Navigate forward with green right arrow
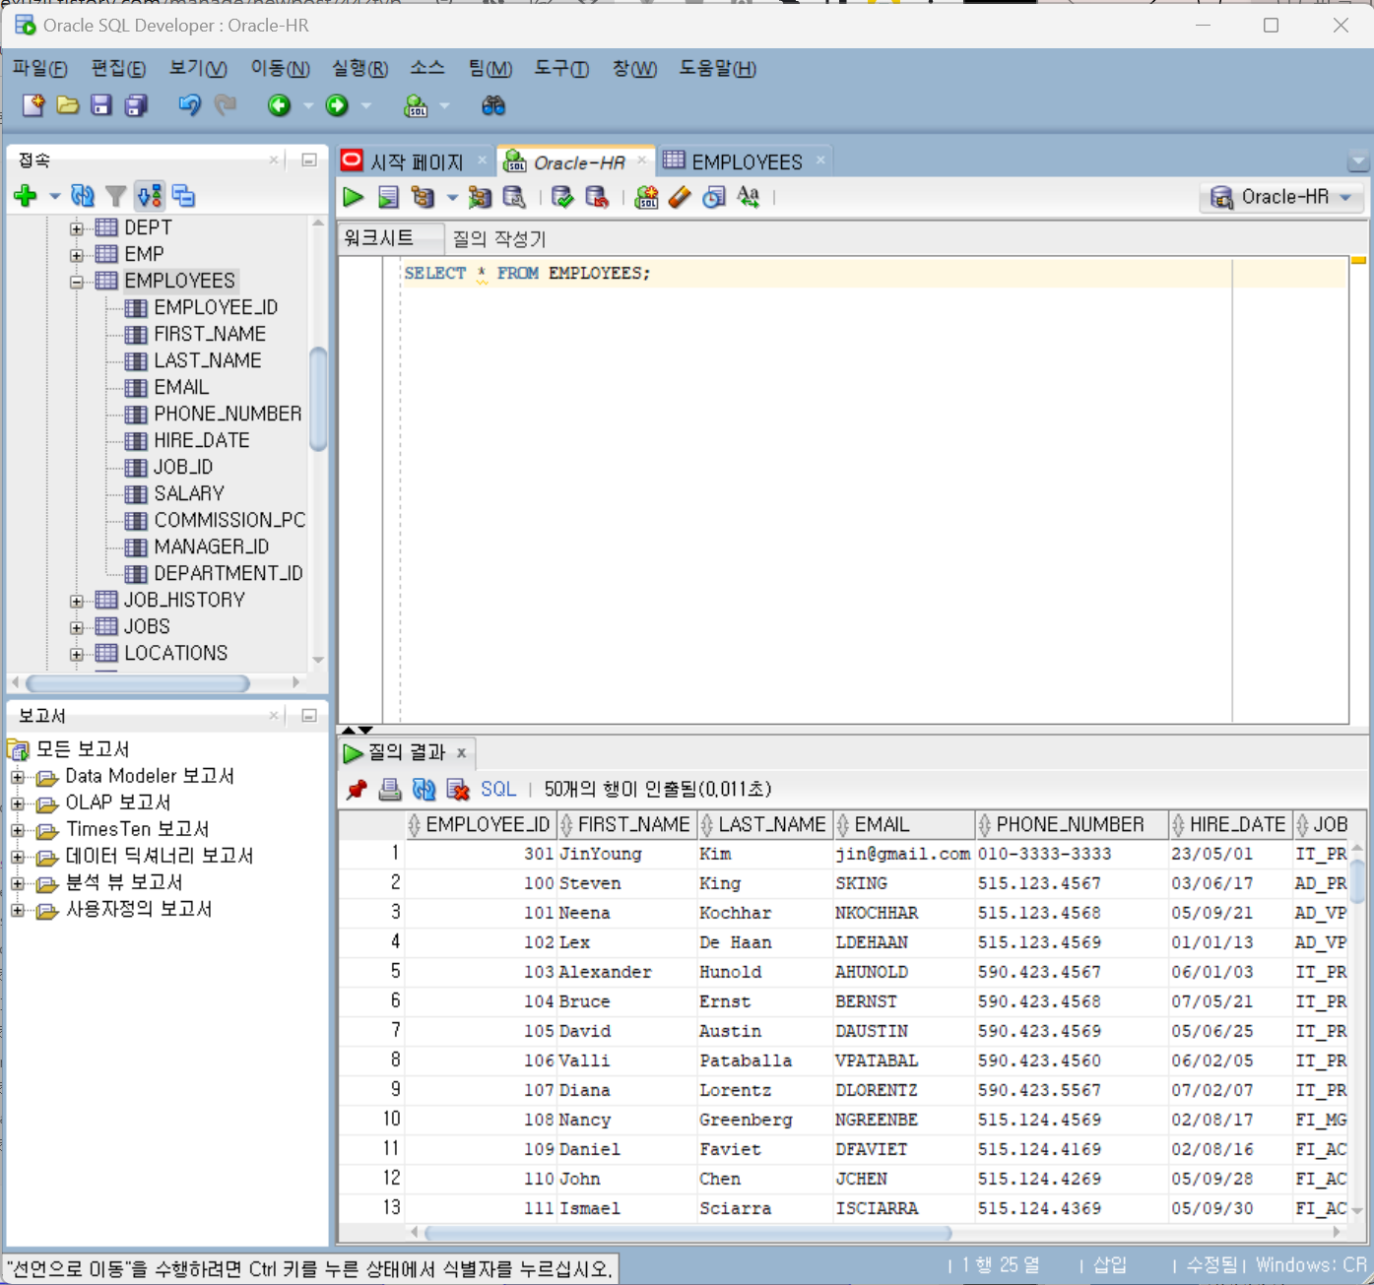Viewport: 1374px width, 1285px height. [x=337, y=105]
